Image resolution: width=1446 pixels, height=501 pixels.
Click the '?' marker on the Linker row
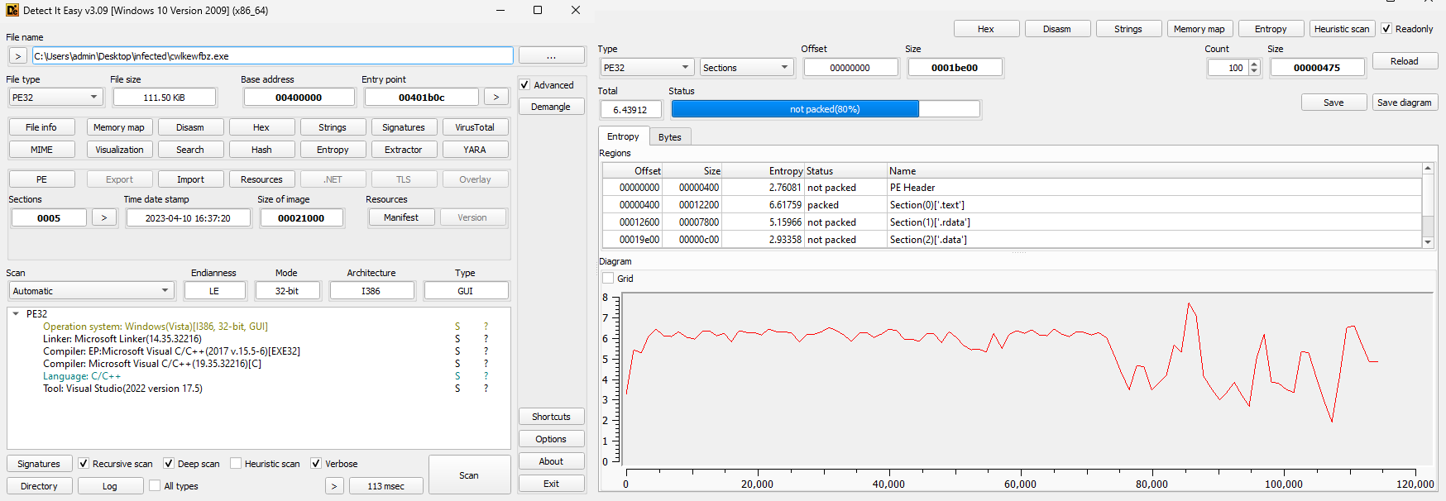click(486, 339)
